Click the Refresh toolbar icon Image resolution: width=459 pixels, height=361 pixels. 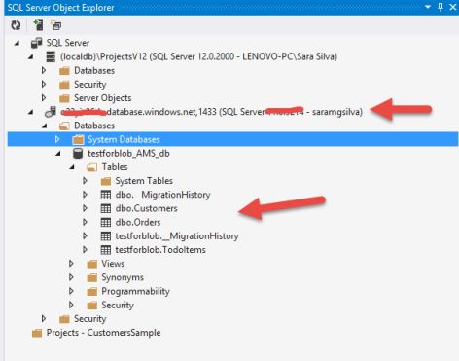tap(16, 25)
